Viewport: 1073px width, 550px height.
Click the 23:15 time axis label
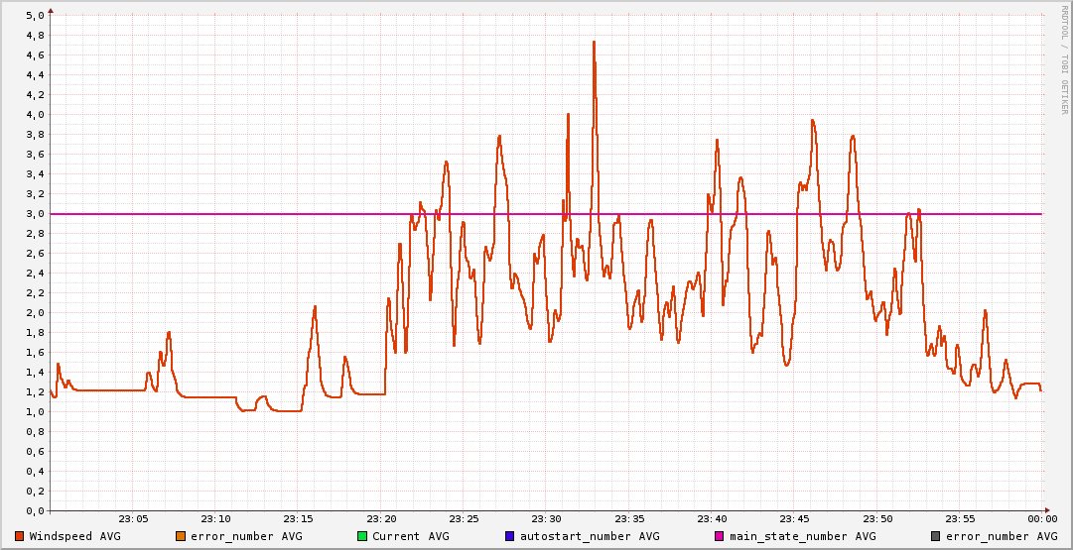tap(298, 519)
